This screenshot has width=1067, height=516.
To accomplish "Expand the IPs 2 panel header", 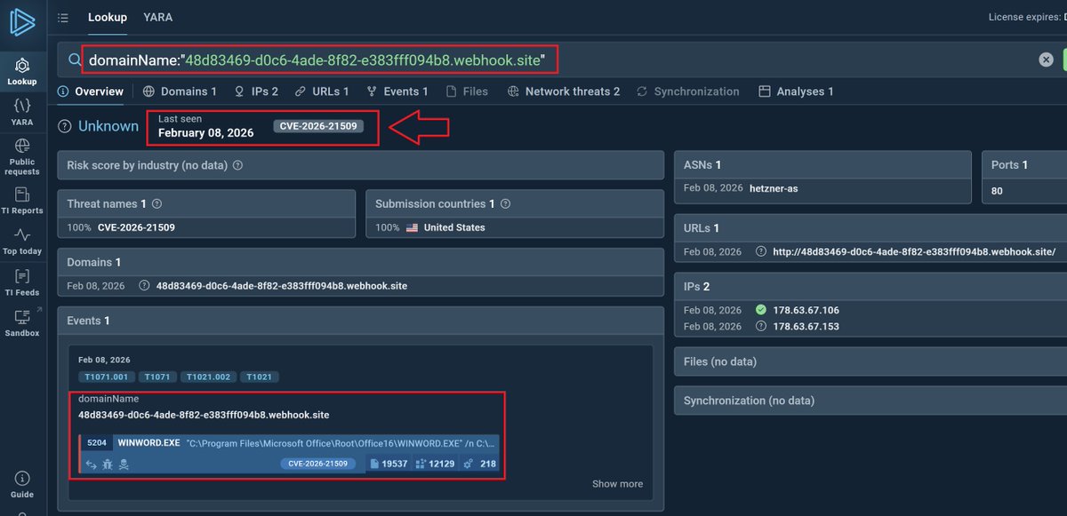I will pos(870,287).
